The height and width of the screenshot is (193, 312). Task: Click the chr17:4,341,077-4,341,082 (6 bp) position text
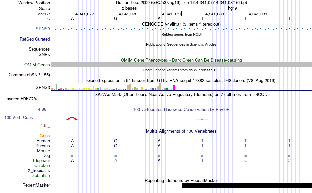point(215,3)
